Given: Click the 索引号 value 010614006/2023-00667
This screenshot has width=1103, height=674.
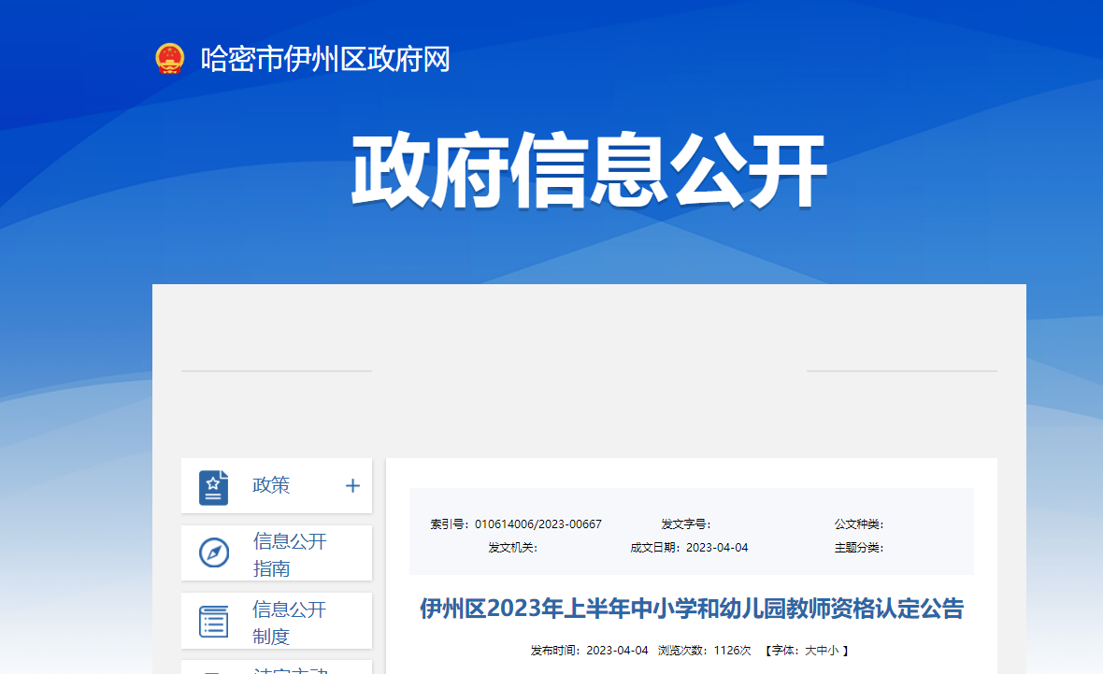Looking at the screenshot, I should [x=538, y=524].
